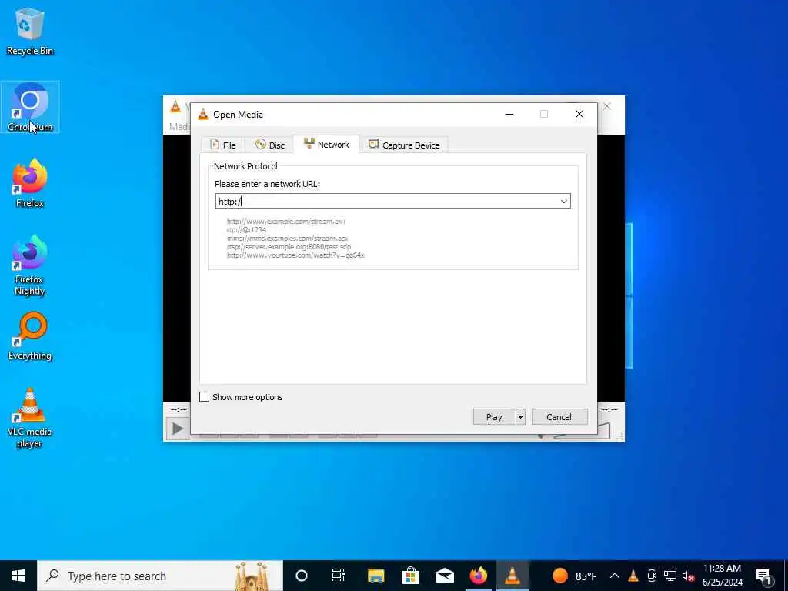The width and height of the screenshot is (788, 591).
Task: Open Mail app from the taskbar
Action: click(x=444, y=576)
